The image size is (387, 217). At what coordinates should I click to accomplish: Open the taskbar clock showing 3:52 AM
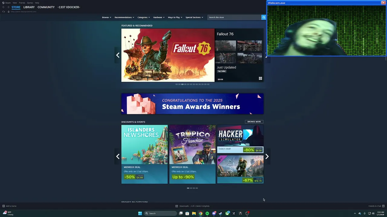(380, 213)
